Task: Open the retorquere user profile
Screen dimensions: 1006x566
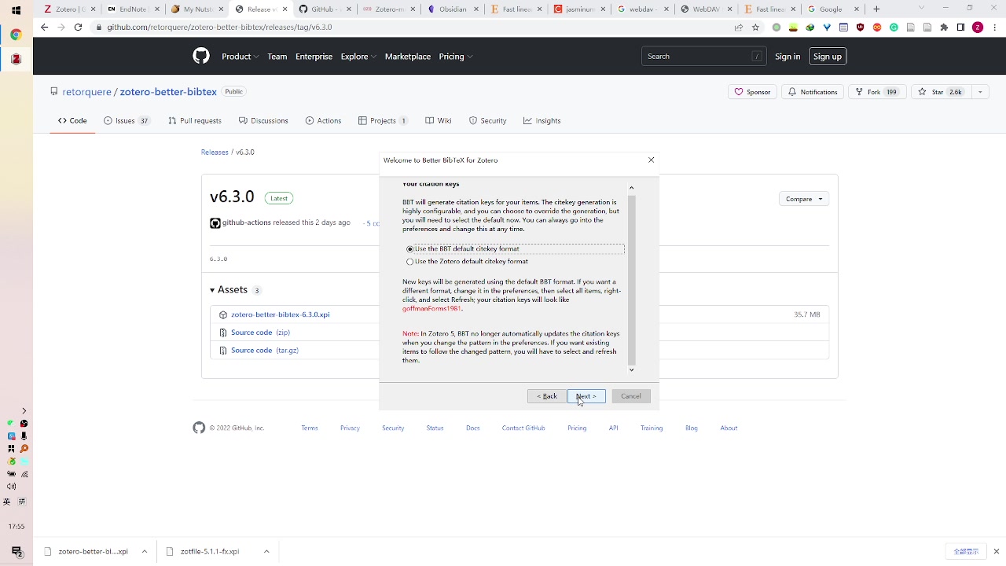Action: (87, 92)
